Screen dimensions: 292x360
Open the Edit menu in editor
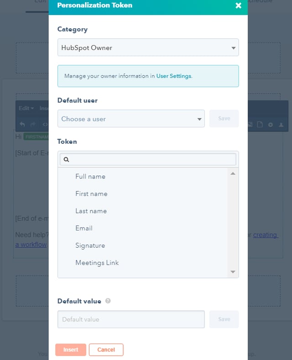26,109
